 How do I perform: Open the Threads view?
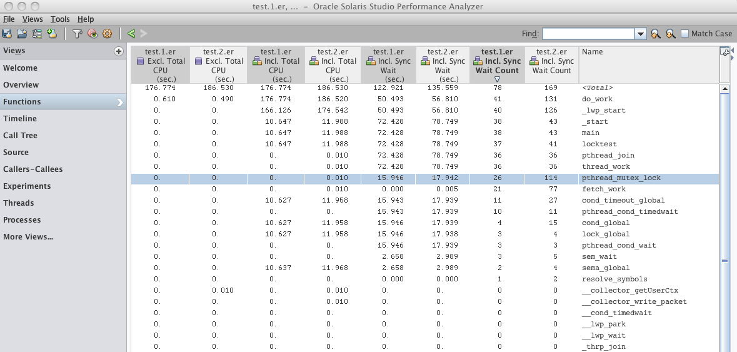[63, 203]
